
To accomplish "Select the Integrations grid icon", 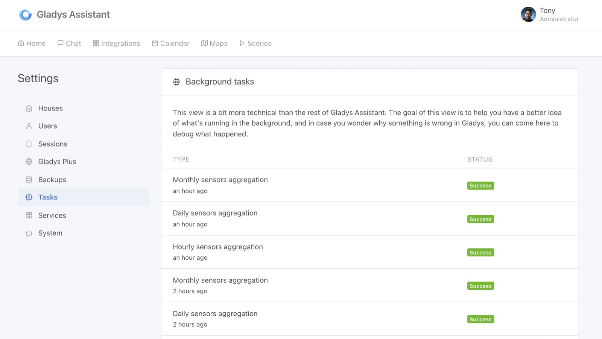I will coord(95,43).
